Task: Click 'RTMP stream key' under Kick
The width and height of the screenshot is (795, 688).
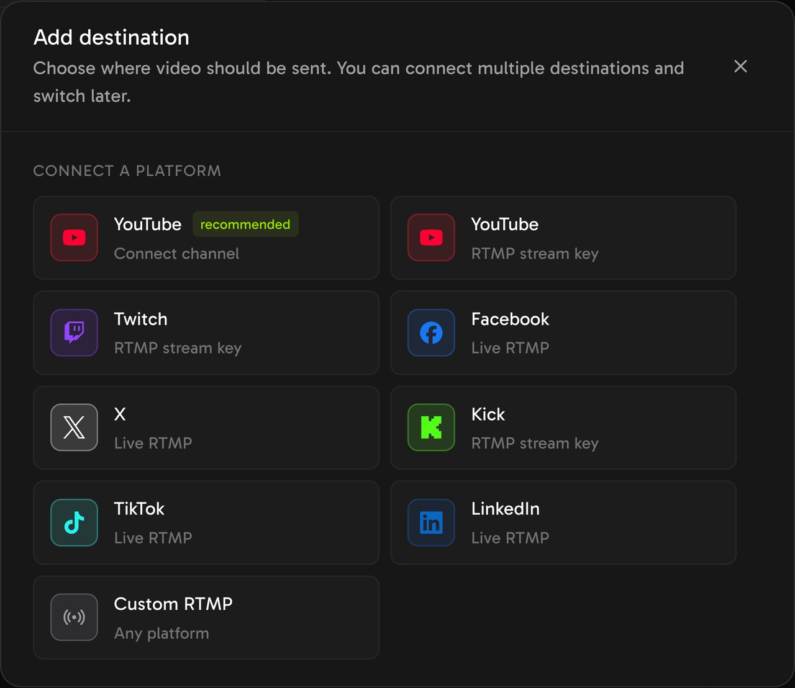Action: [x=535, y=444]
